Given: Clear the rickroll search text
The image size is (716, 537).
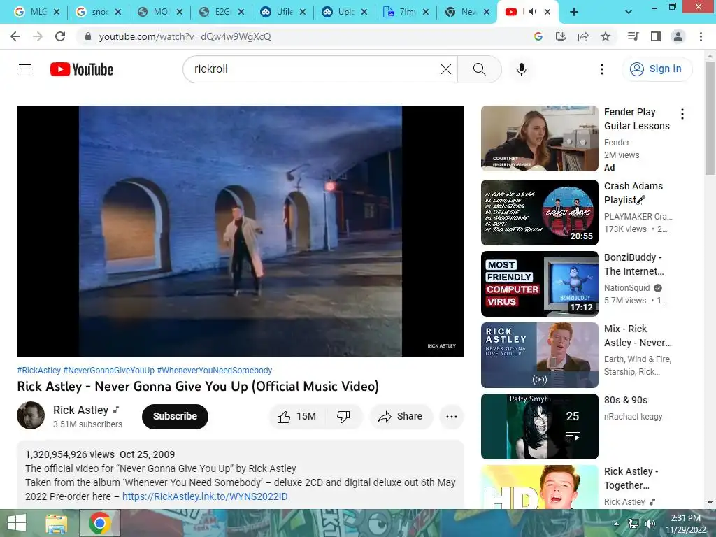Looking at the screenshot, I should pos(445,69).
